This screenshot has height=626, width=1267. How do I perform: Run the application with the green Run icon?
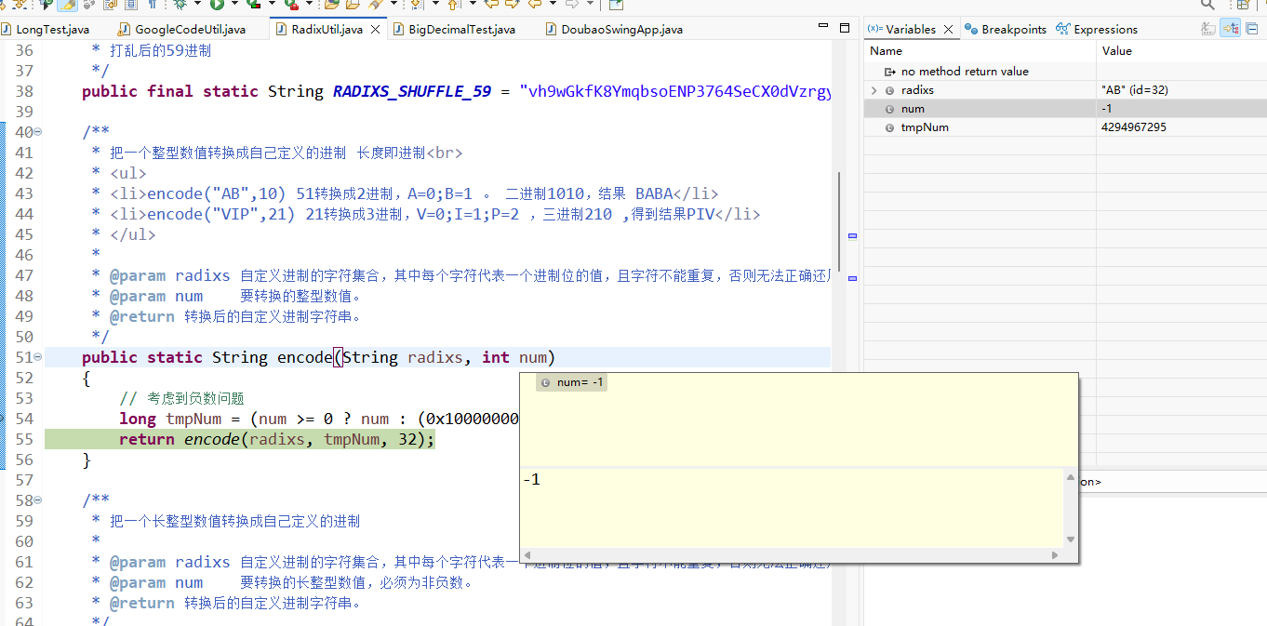pyautogui.click(x=216, y=7)
